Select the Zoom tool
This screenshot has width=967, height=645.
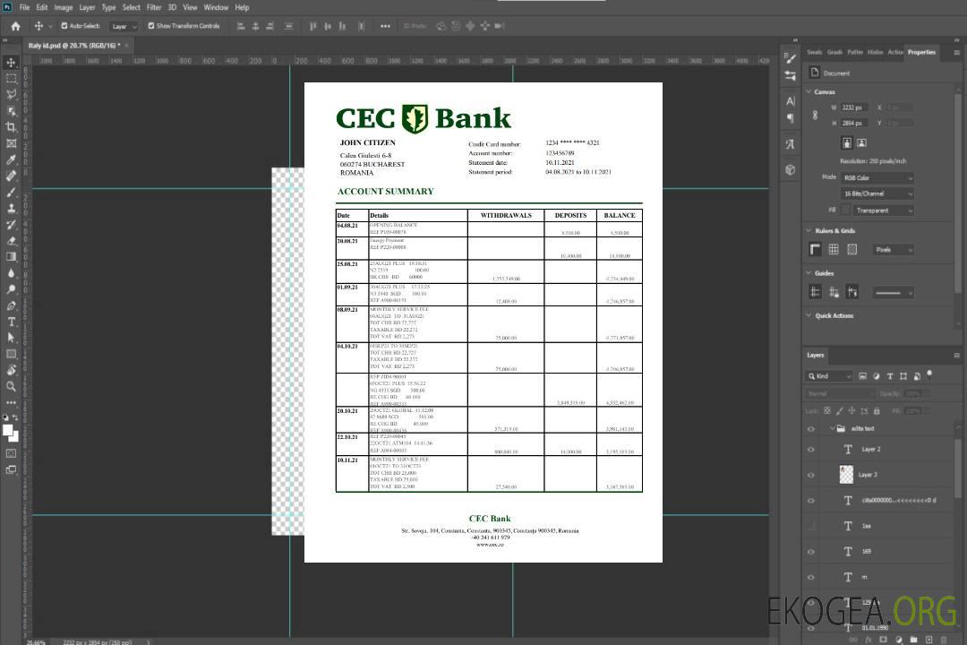tap(11, 386)
